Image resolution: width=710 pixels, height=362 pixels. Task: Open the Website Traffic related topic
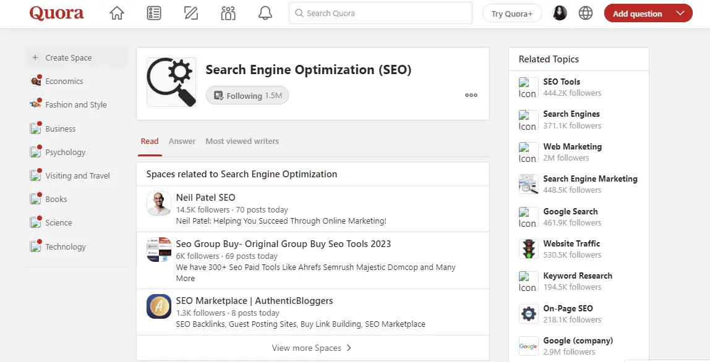[x=571, y=243]
